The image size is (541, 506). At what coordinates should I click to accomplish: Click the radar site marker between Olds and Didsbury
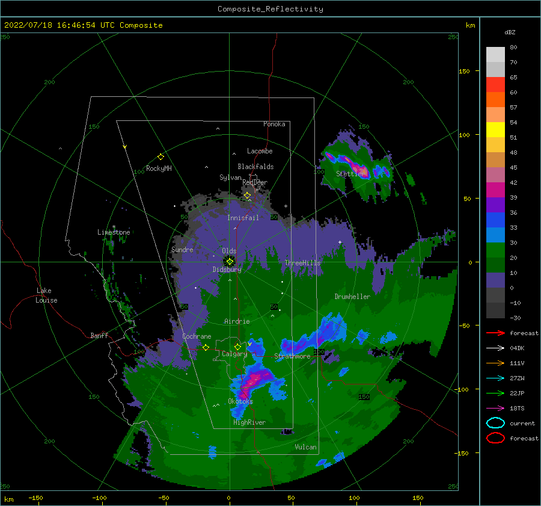point(230,262)
